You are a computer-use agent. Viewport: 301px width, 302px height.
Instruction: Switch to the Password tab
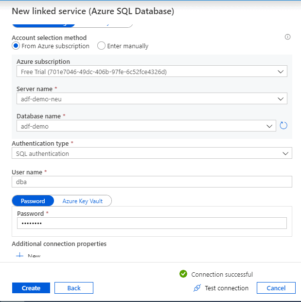33,201
